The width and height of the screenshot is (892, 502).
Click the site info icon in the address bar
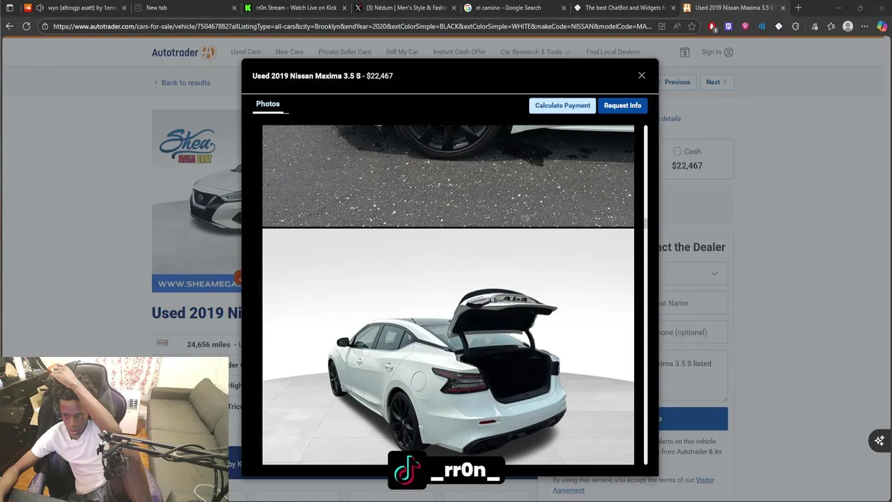(45, 26)
